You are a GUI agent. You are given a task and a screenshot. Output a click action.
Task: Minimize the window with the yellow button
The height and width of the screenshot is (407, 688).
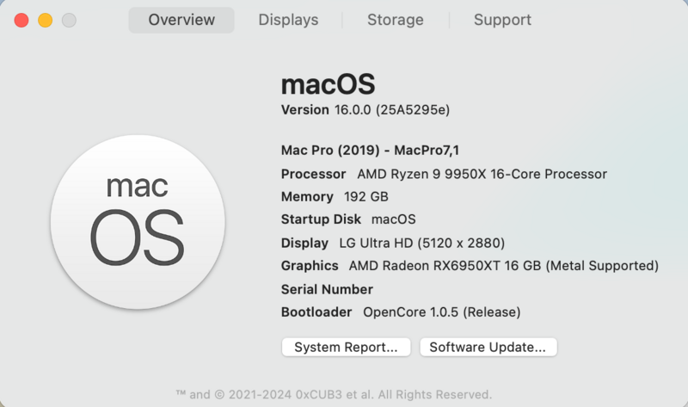click(45, 20)
